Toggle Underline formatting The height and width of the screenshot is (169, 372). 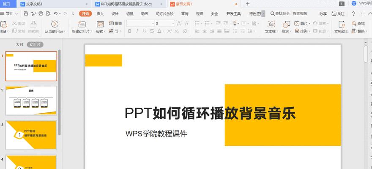145,31
